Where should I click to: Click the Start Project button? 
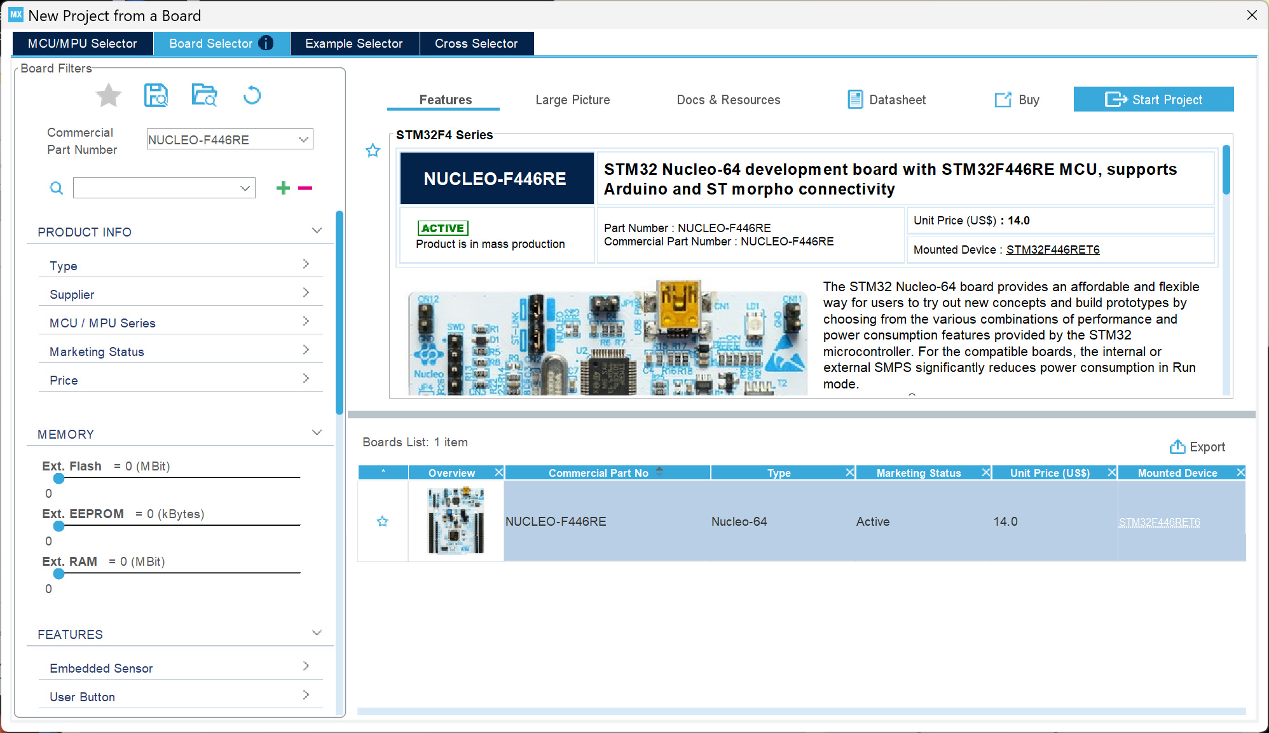click(1153, 100)
